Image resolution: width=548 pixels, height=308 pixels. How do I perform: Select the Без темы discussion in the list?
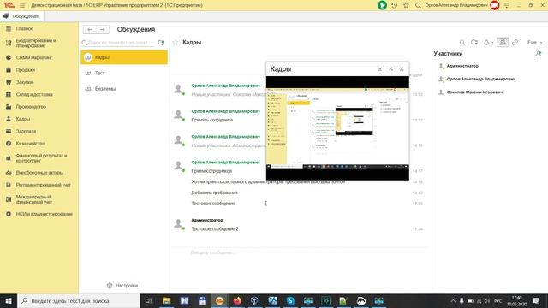124,89
